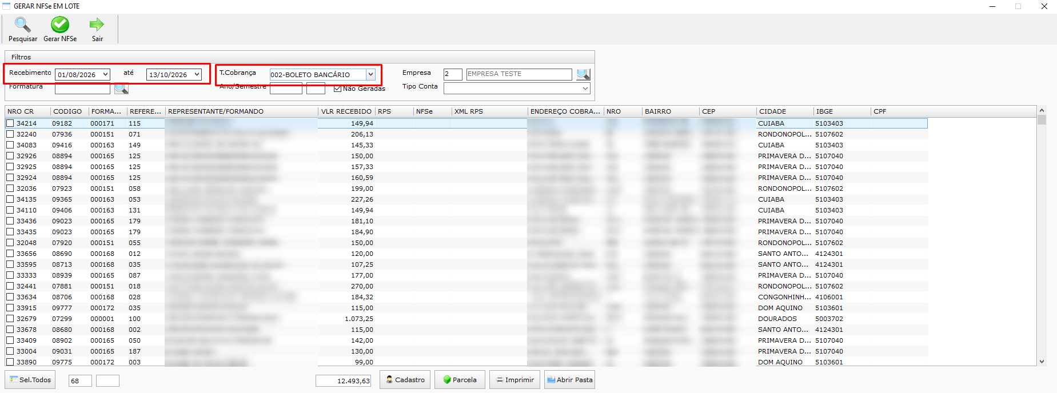This screenshot has height=393, width=1057.
Task: Click the green Gerar NFSe checkmark icon
Action: (x=60, y=25)
